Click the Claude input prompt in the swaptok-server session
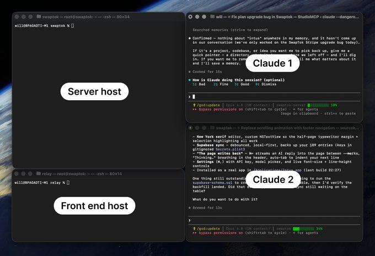 [x=274, y=97]
